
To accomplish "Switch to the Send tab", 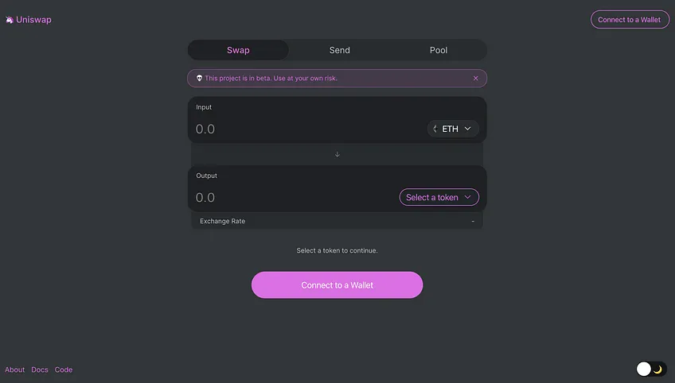I will (x=340, y=50).
